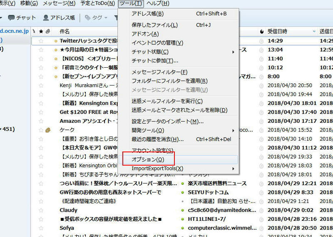
Task: Open the アドレス帳 toolbar button
Action: (x=59, y=17)
